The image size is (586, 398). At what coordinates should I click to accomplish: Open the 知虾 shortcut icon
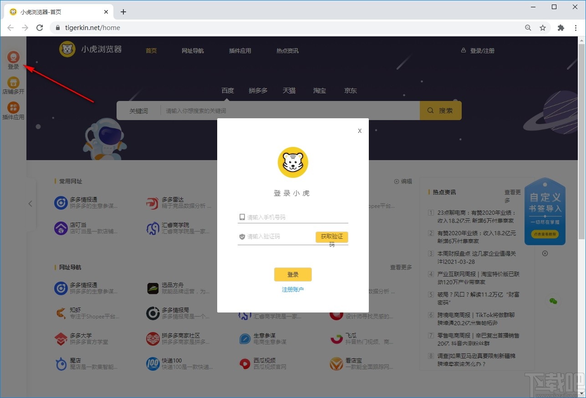(61, 313)
